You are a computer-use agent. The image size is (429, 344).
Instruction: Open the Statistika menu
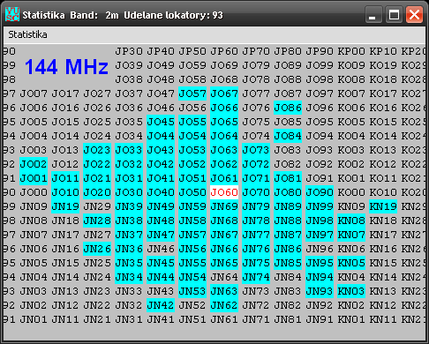[27, 34]
